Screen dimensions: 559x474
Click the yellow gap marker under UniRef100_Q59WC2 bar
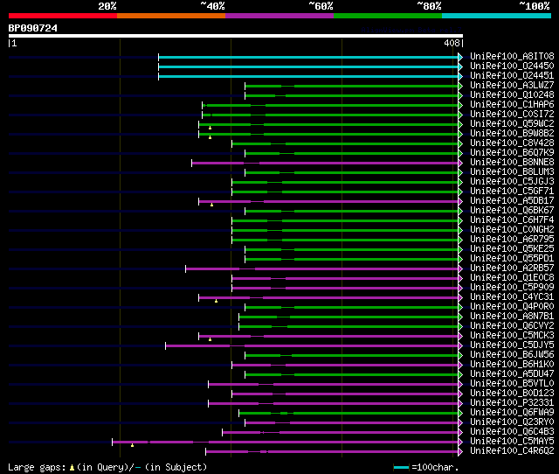click(210, 128)
